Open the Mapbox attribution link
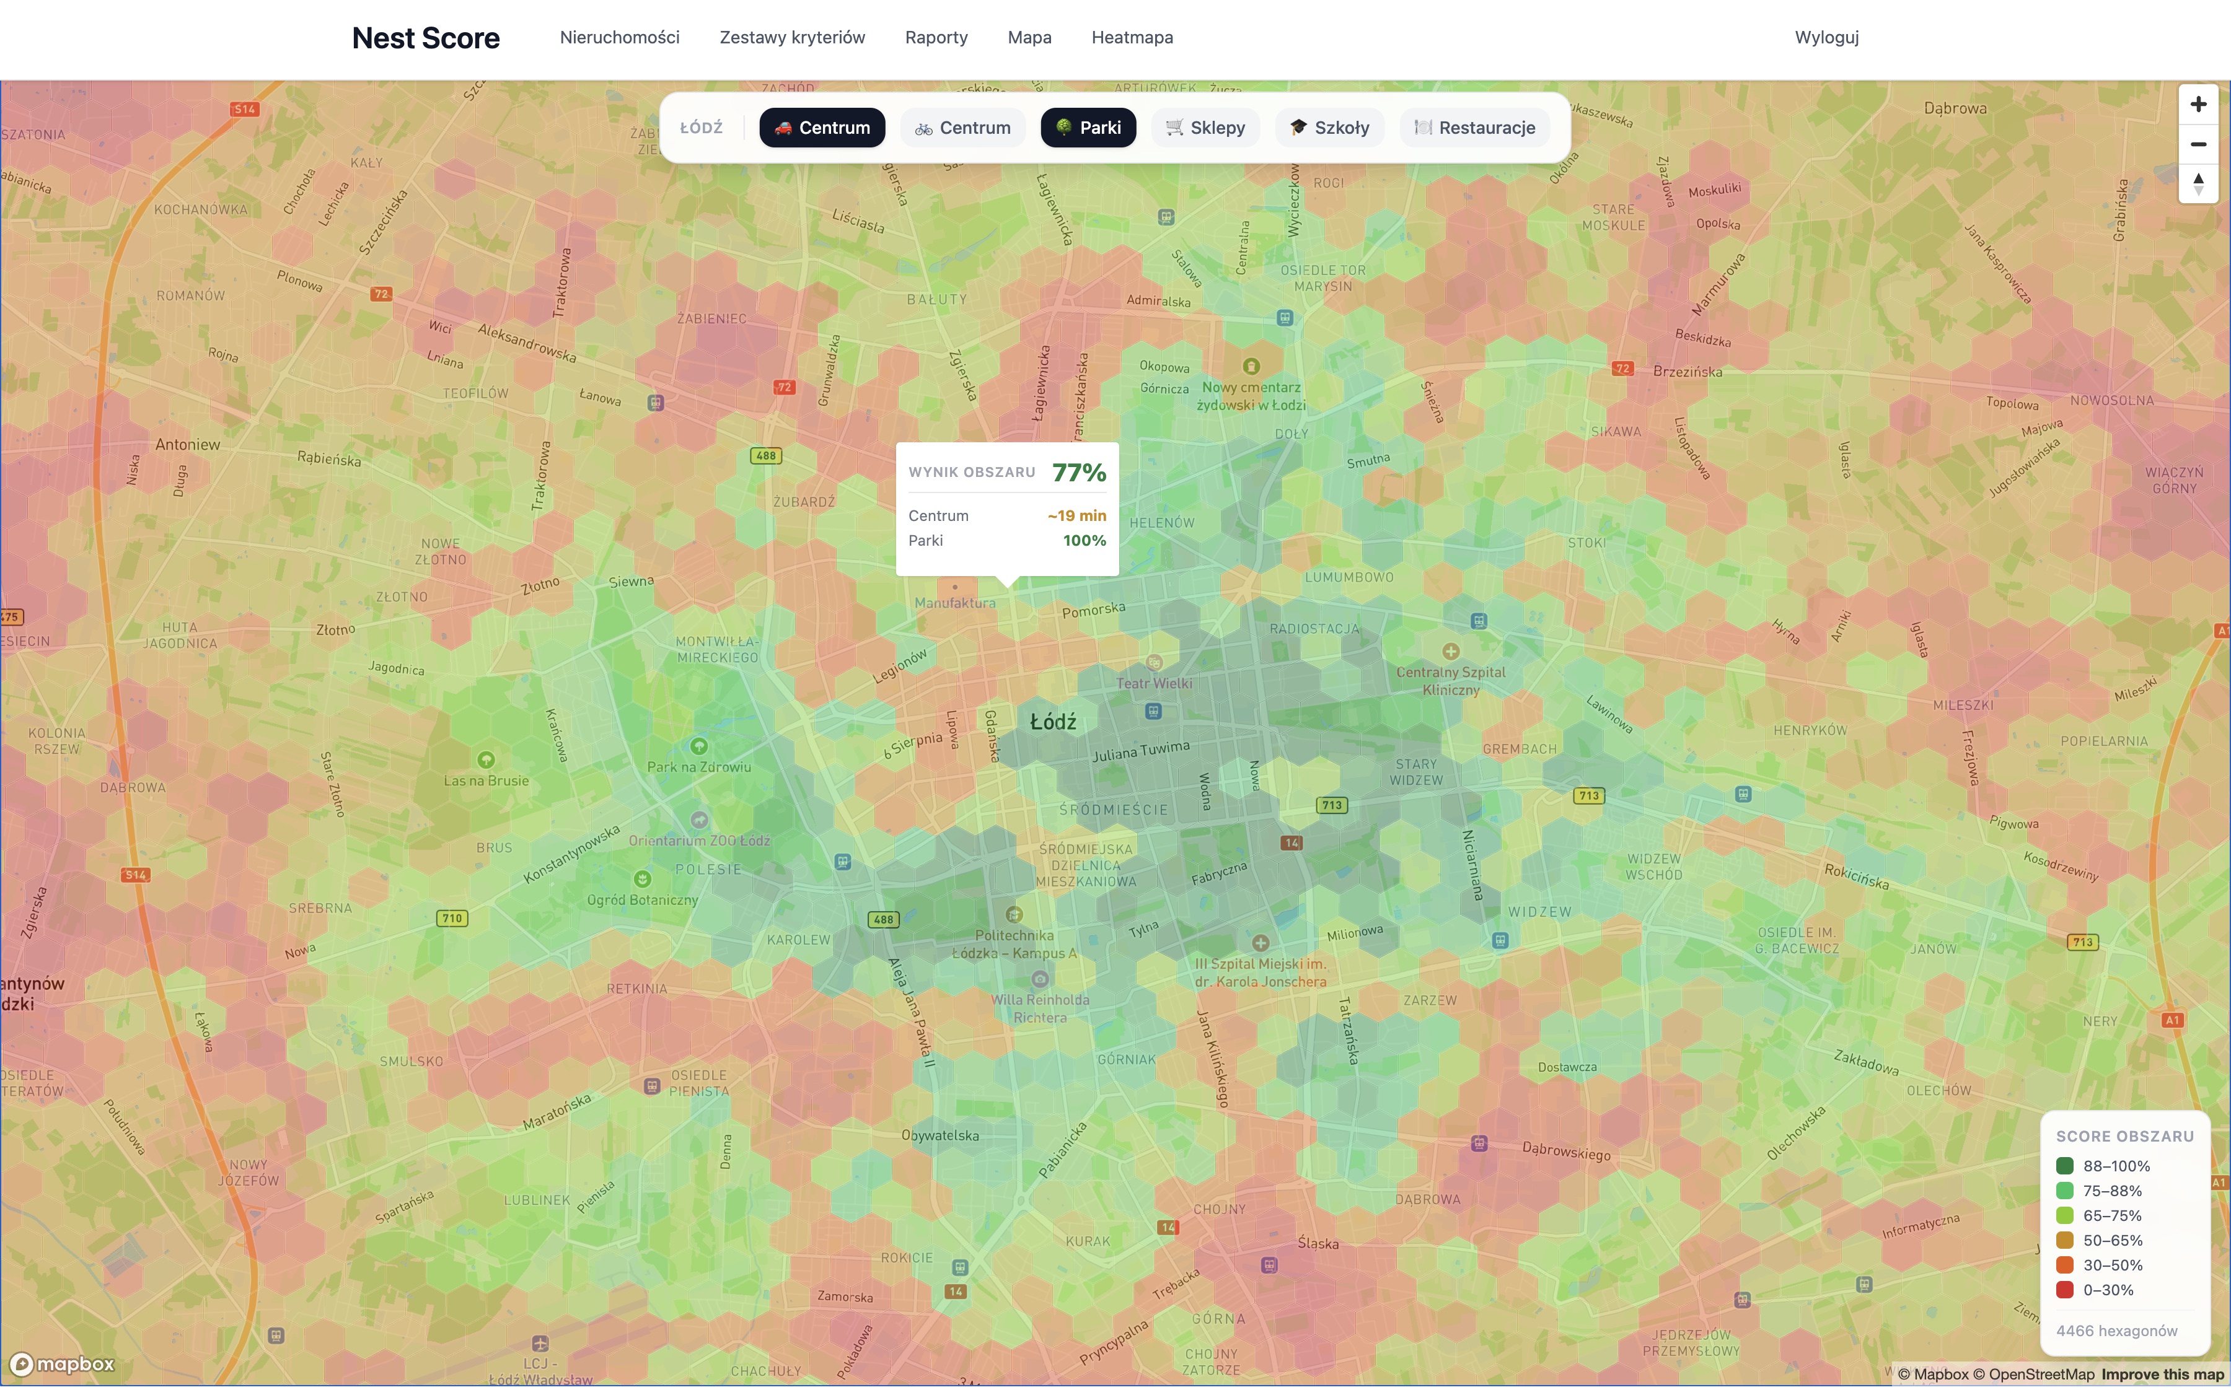 (1932, 1375)
